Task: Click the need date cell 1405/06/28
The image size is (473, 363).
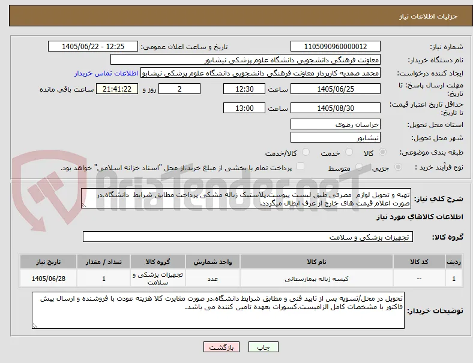Action: click(x=48, y=279)
